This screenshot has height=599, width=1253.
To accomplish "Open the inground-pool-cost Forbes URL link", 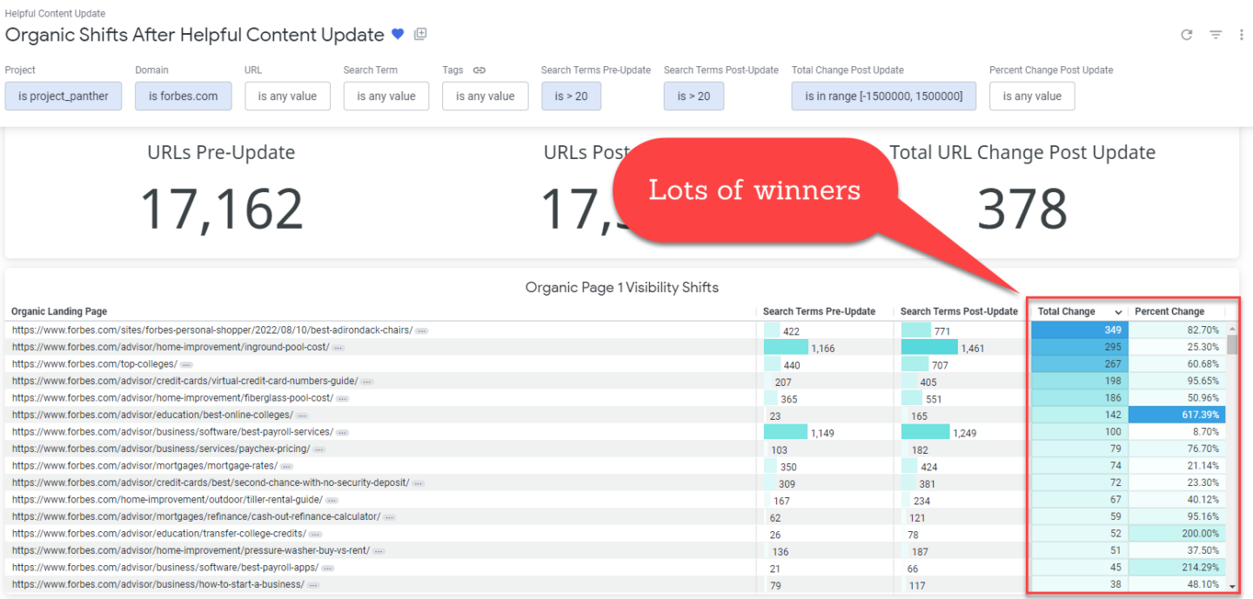I will (171, 348).
